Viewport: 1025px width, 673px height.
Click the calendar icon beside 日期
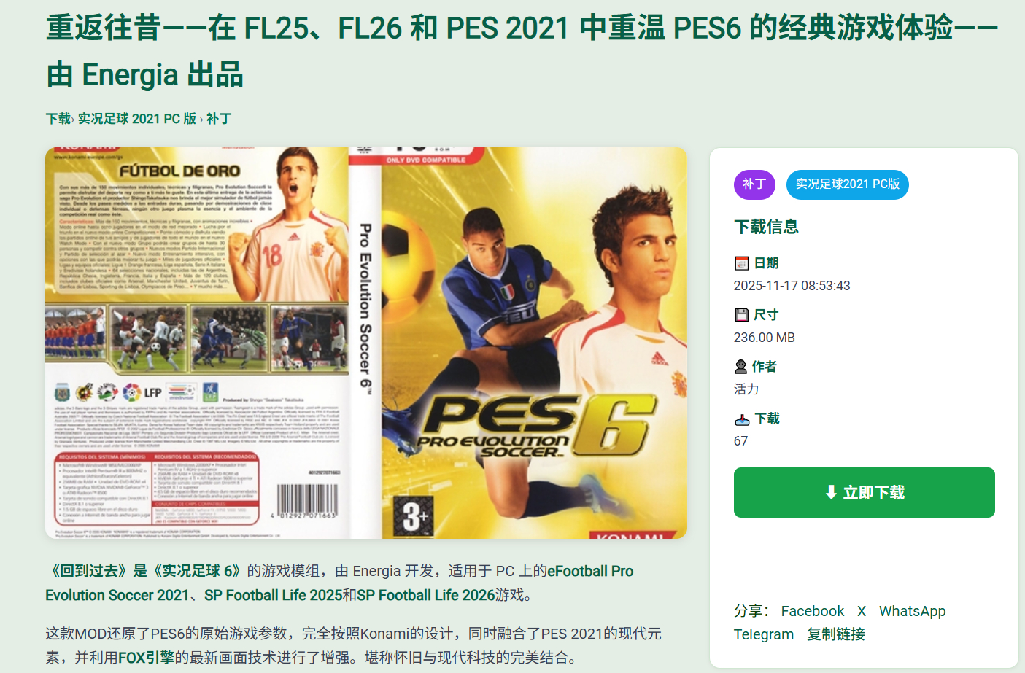click(741, 263)
